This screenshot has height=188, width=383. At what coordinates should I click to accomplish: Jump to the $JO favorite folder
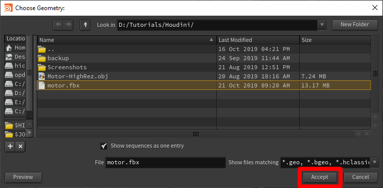(x=15, y=134)
